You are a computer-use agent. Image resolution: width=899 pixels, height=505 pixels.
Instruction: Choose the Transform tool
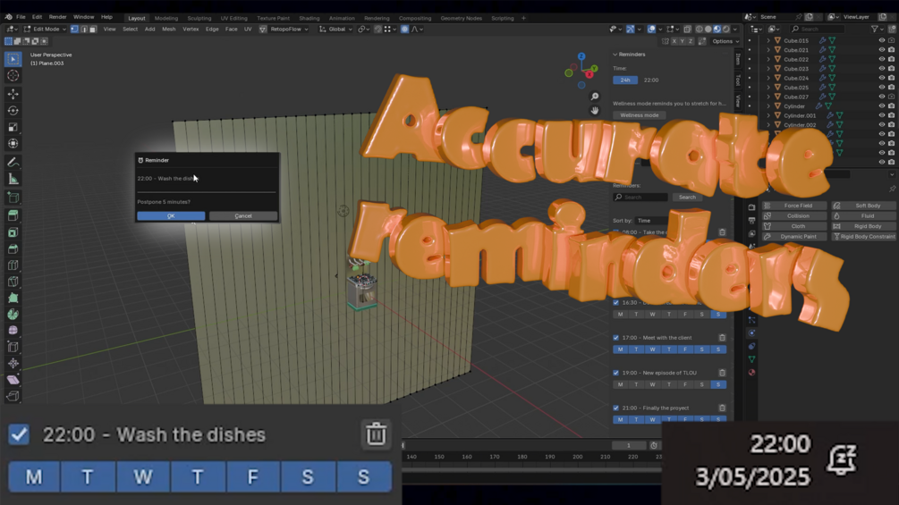[x=13, y=144]
